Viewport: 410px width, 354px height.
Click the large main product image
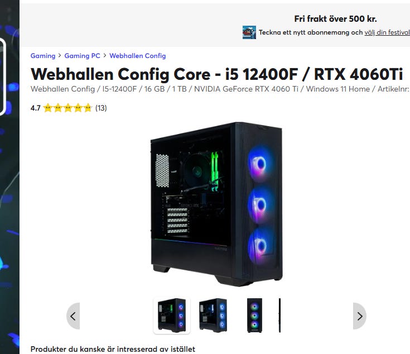point(216,204)
